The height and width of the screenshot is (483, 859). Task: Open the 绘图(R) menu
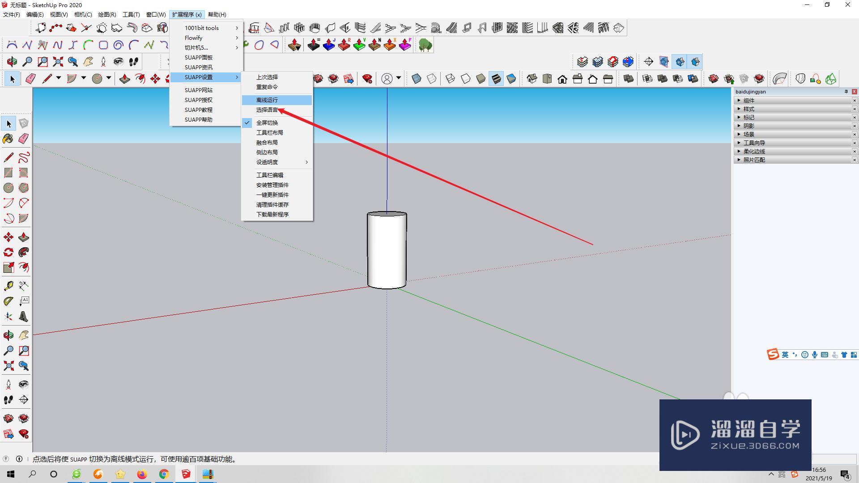tap(107, 14)
